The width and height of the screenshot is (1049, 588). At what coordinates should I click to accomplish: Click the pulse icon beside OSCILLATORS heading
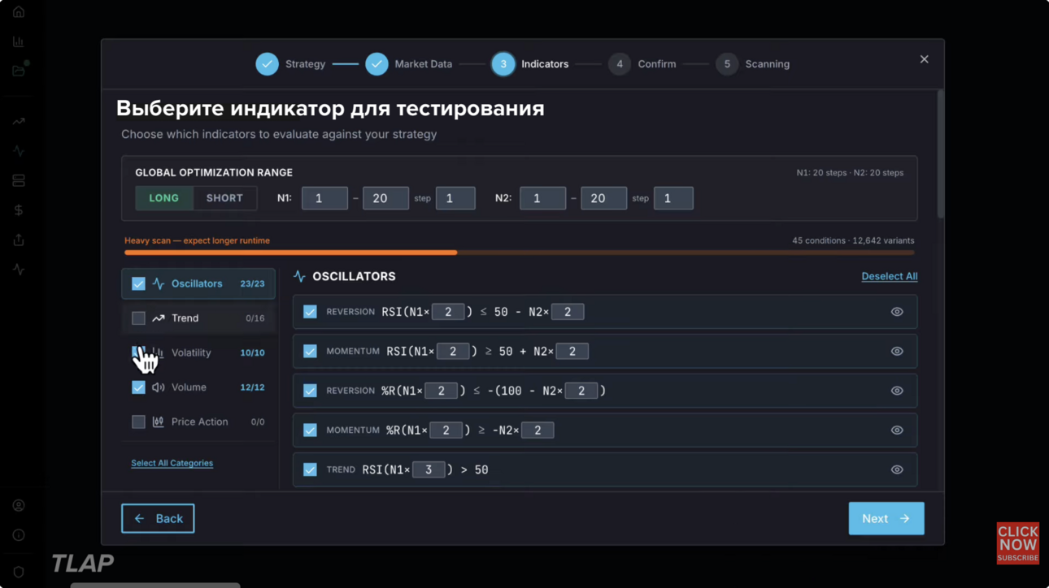(299, 276)
